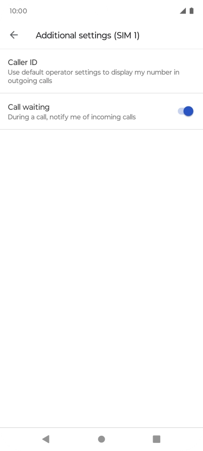Open recent apps with the square button
203x451 pixels.
[156, 439]
